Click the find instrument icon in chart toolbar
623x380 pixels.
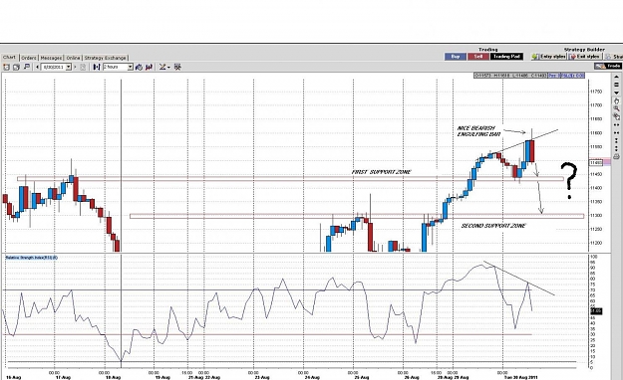pyautogui.click(x=26, y=67)
